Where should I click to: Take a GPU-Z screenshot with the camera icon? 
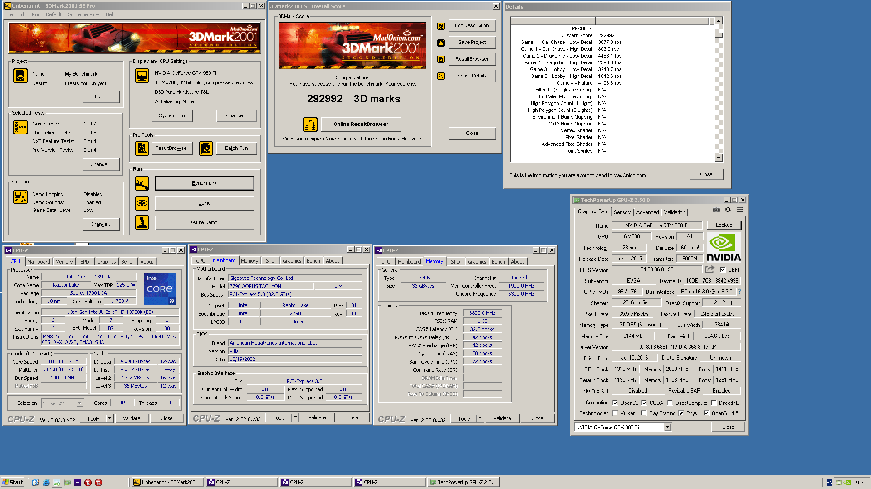[x=716, y=210]
